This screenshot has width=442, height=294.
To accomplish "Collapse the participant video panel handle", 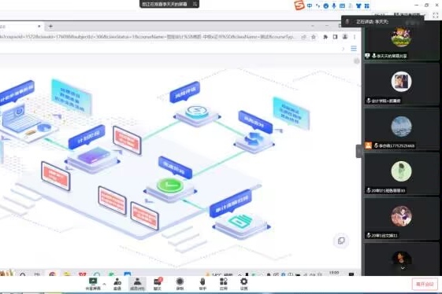I will 358,152.
